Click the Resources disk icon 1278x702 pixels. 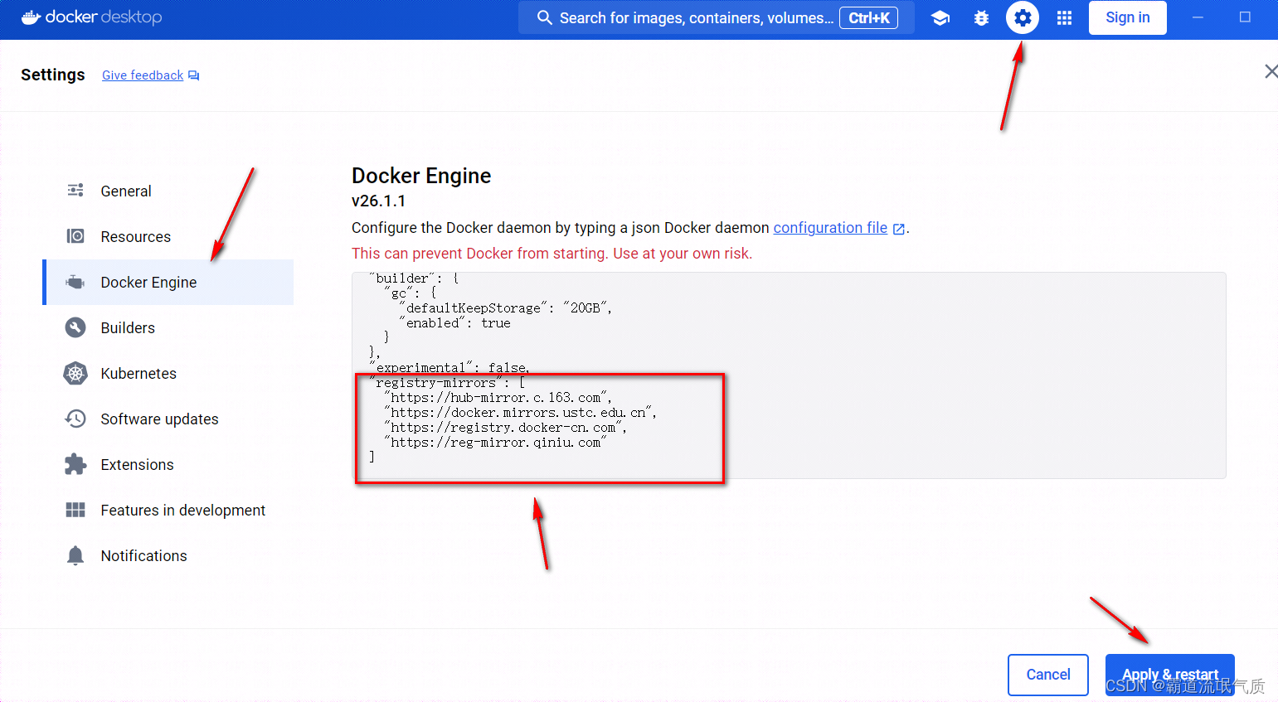[75, 236]
